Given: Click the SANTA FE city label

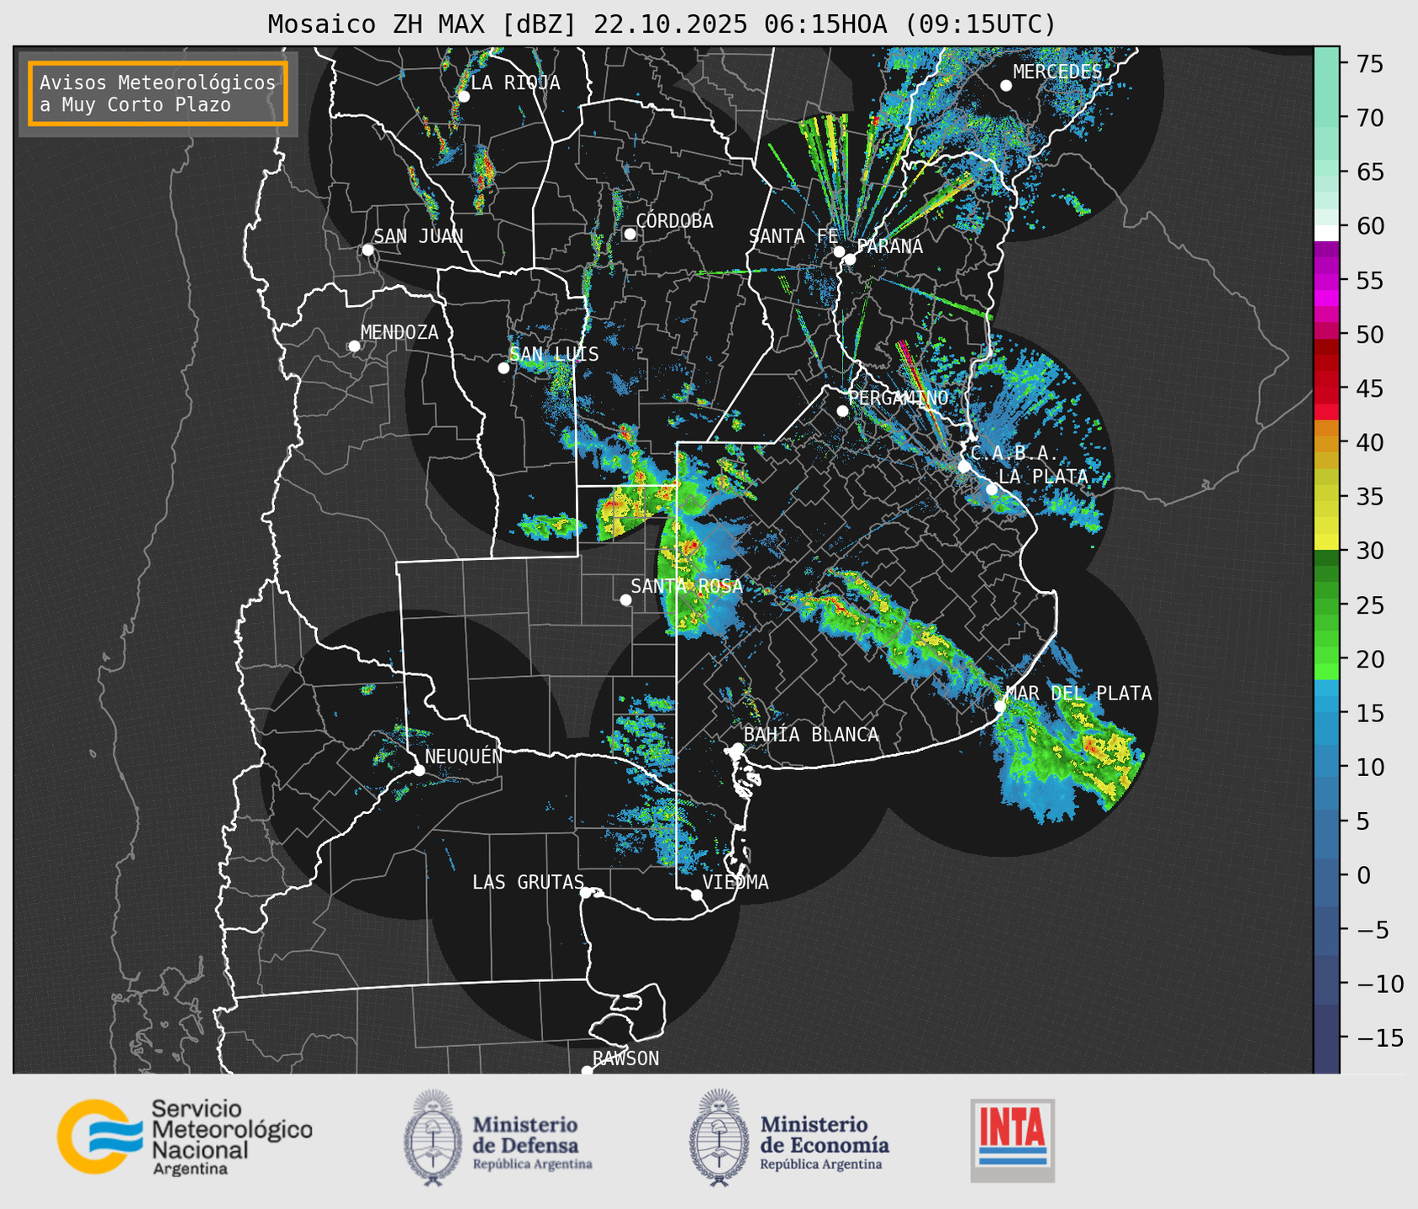Looking at the screenshot, I should pos(793,236).
